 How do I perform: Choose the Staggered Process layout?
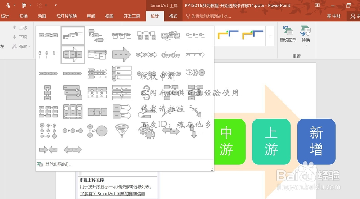pyautogui.click(x=73, y=92)
